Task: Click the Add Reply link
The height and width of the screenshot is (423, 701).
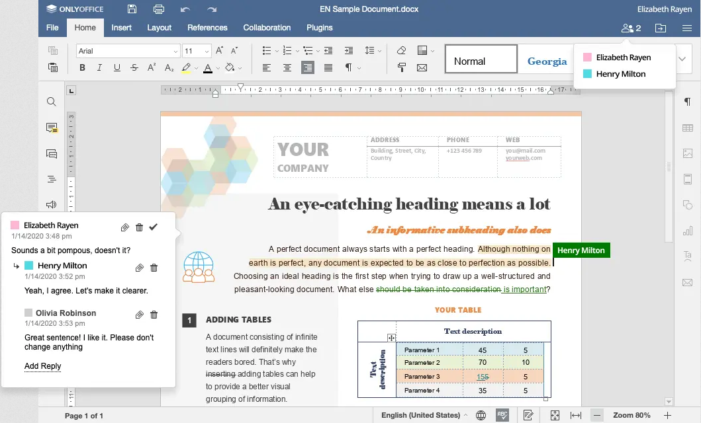Action: coord(42,366)
